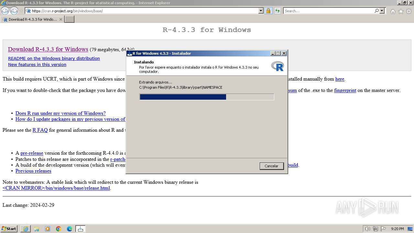Open the search provider dropdown arrow
Screen dimensions: 414x233
point(382,11)
